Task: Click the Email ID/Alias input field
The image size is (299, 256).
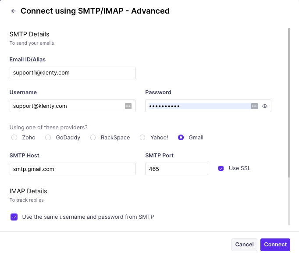Action: [x=72, y=73]
